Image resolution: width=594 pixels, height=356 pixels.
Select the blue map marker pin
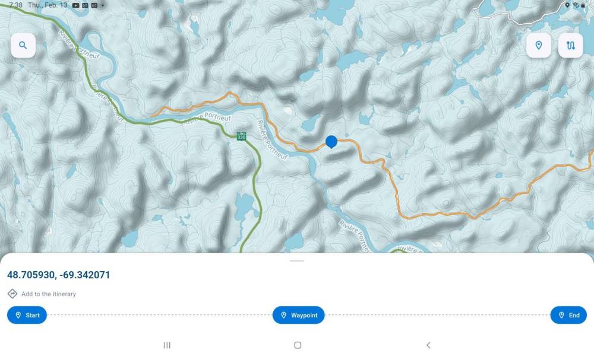(x=331, y=142)
